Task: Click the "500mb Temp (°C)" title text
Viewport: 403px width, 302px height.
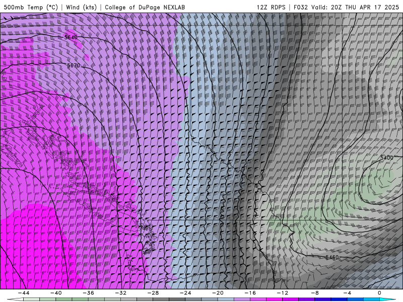Action: point(31,7)
